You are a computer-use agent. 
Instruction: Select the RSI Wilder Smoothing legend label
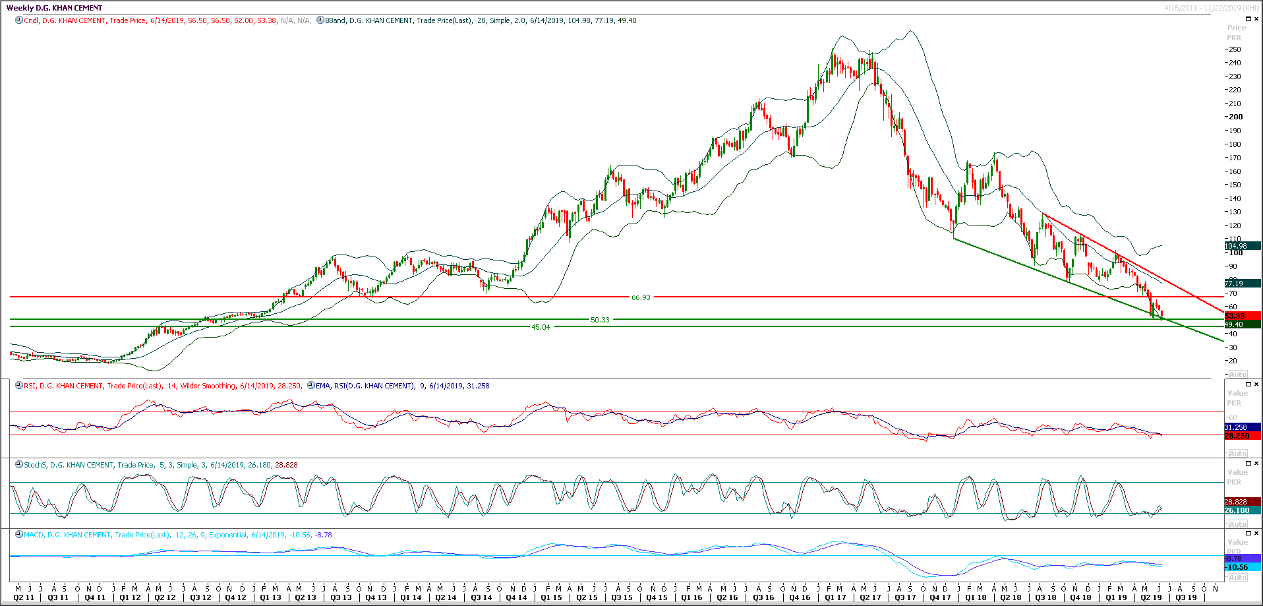coord(163,386)
